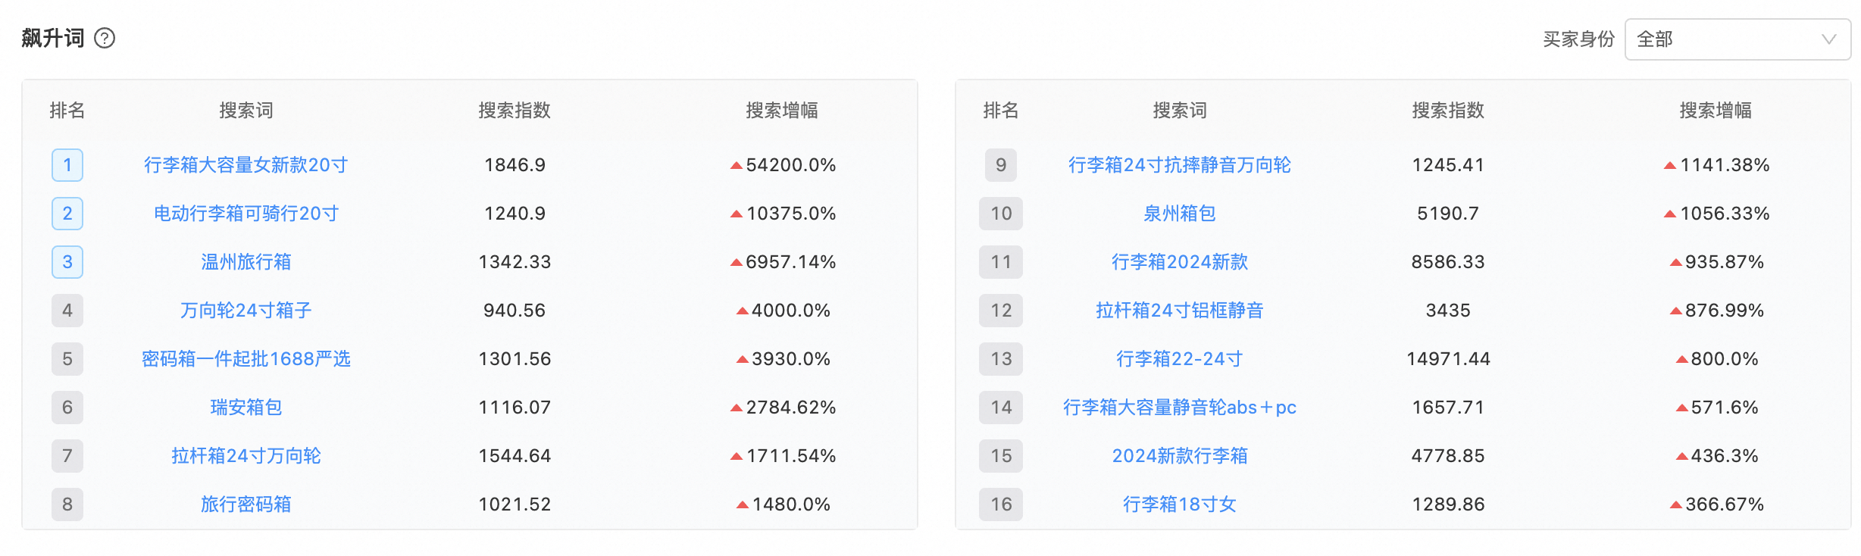Click the rank 9 badge

click(x=1001, y=164)
